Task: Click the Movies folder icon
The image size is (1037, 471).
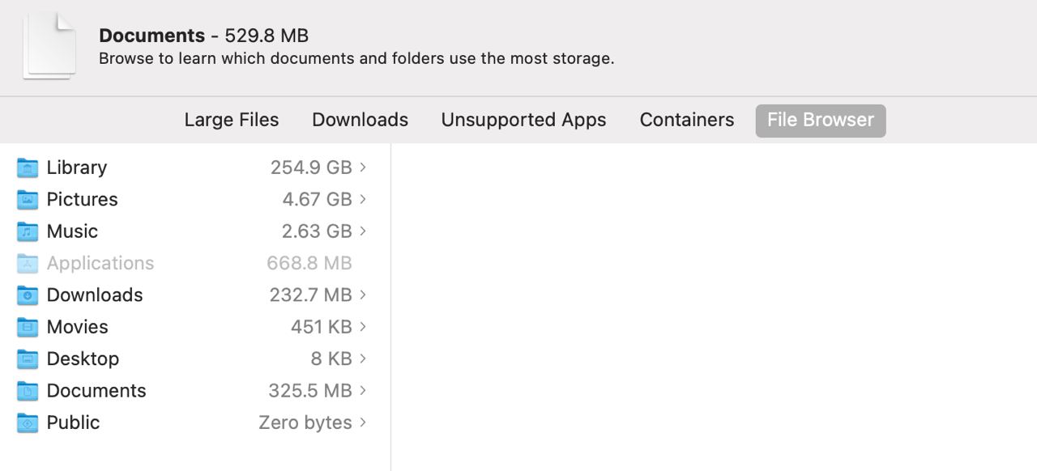Action: 28,327
